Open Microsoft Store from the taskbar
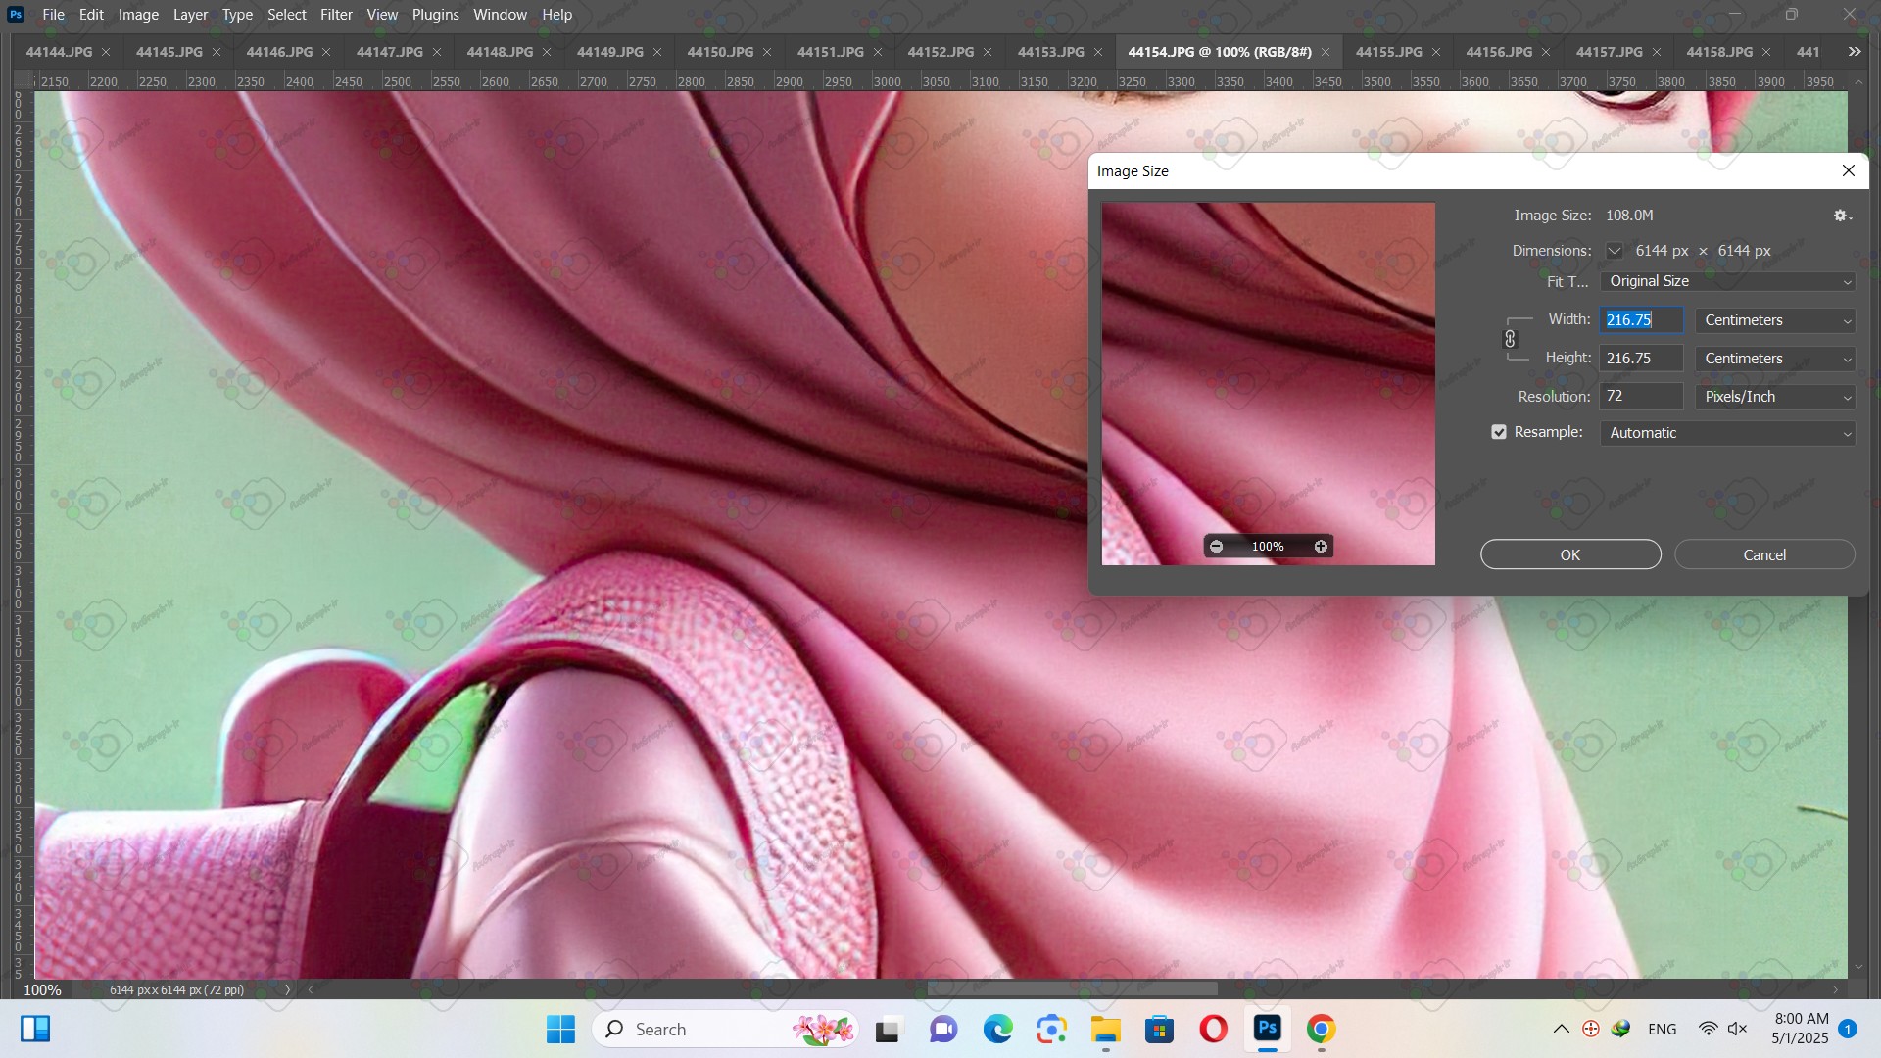Image resolution: width=1881 pixels, height=1058 pixels. click(1159, 1029)
